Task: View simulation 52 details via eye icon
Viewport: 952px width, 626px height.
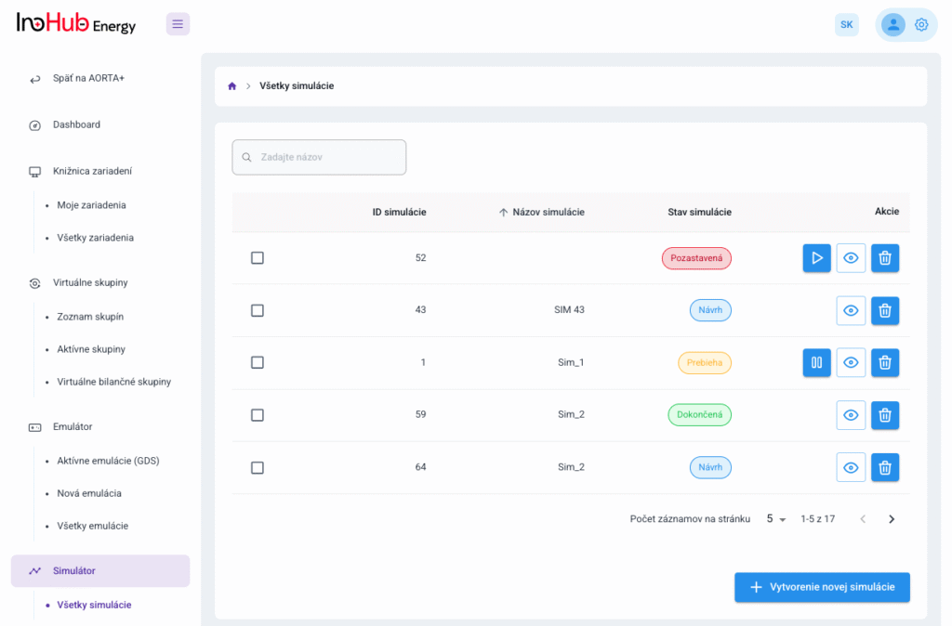Action: tap(851, 258)
